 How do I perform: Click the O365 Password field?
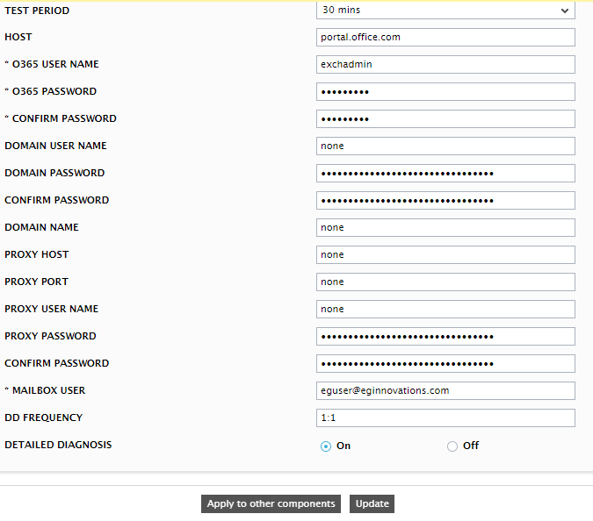pyautogui.click(x=445, y=92)
